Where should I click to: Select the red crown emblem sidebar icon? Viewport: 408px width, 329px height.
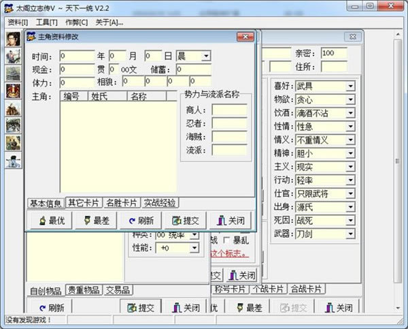tap(13, 91)
